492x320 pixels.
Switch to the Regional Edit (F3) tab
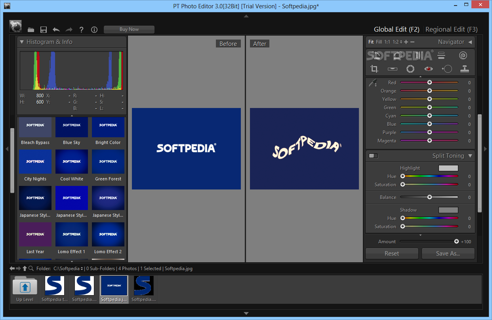tap(452, 29)
